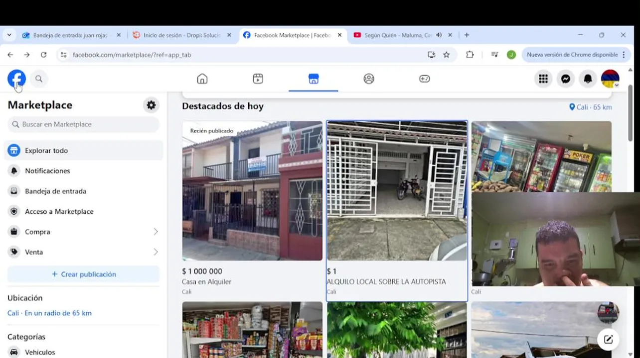640x358 pixels.
Task: Change location Cali radio de 65 km
Action: tap(49, 313)
